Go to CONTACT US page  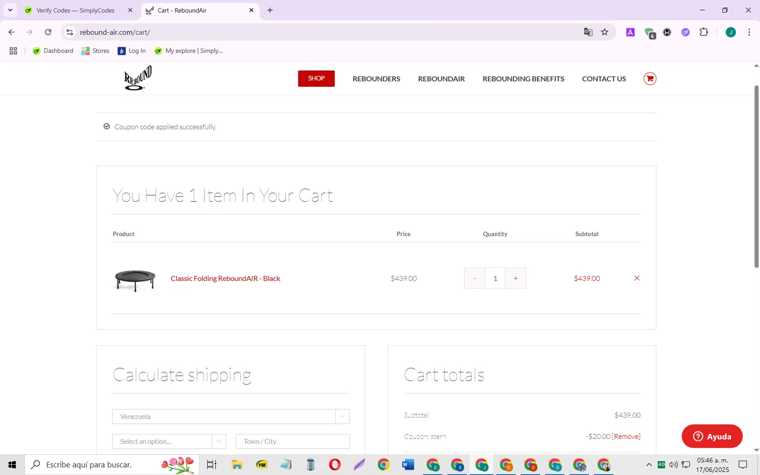coord(604,79)
